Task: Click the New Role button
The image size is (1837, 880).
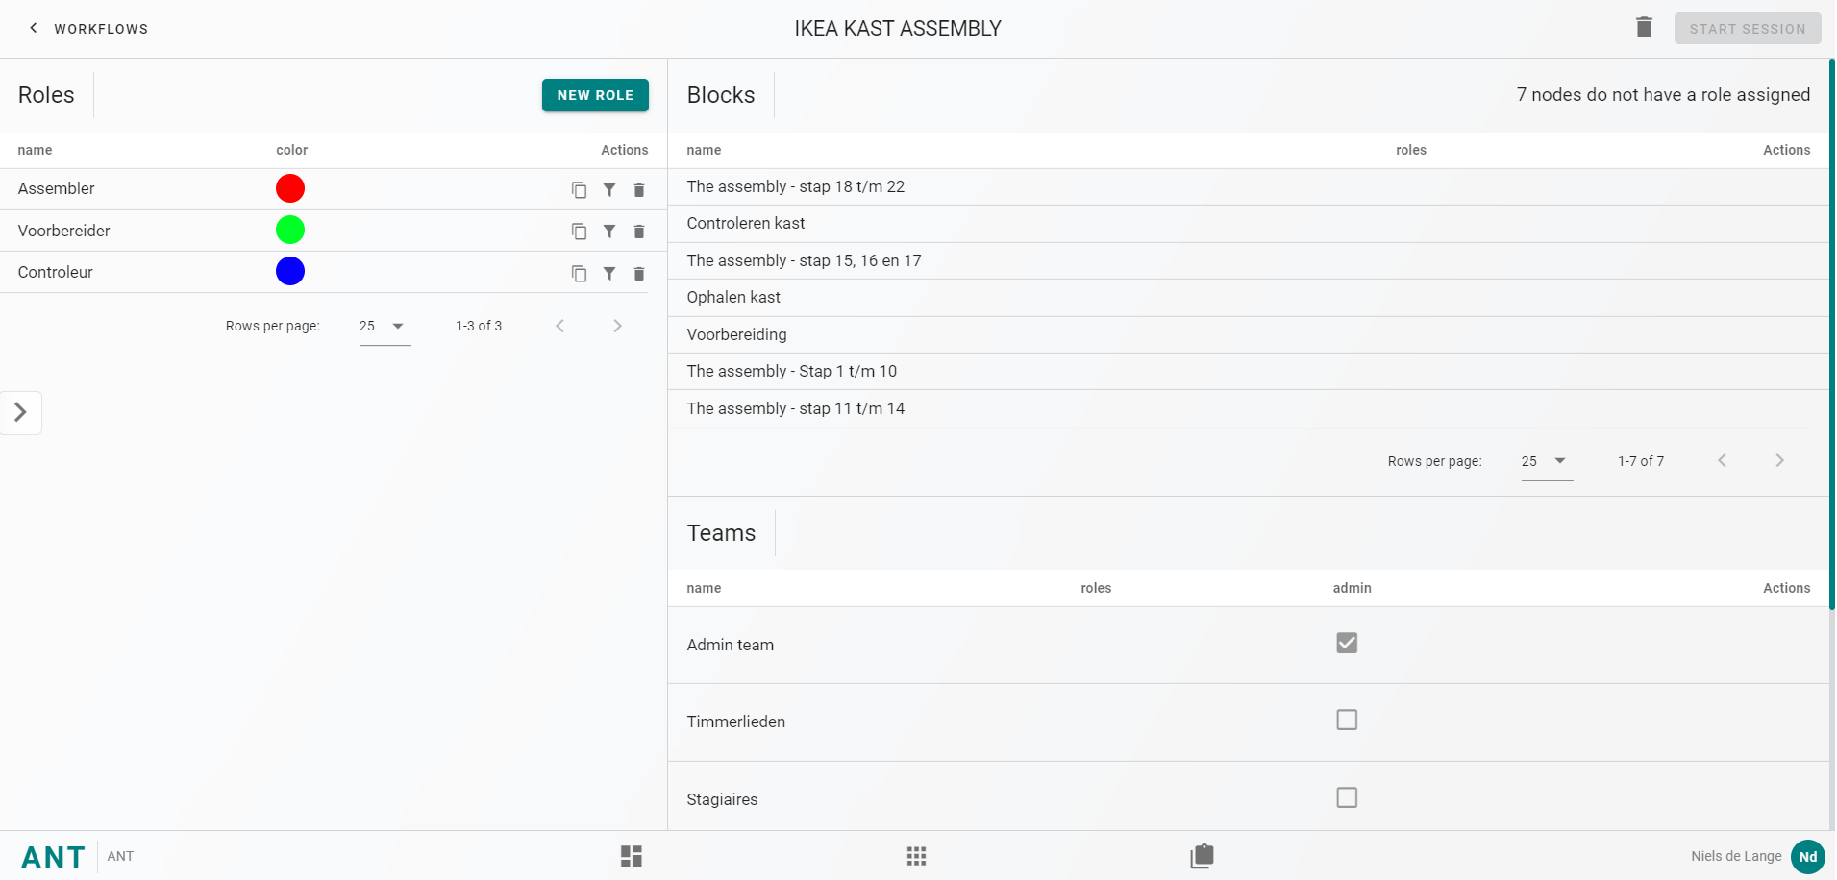Action: point(595,95)
